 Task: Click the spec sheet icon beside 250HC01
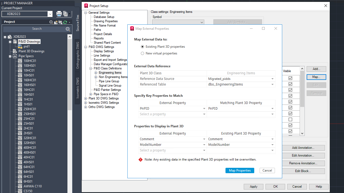(20, 109)
